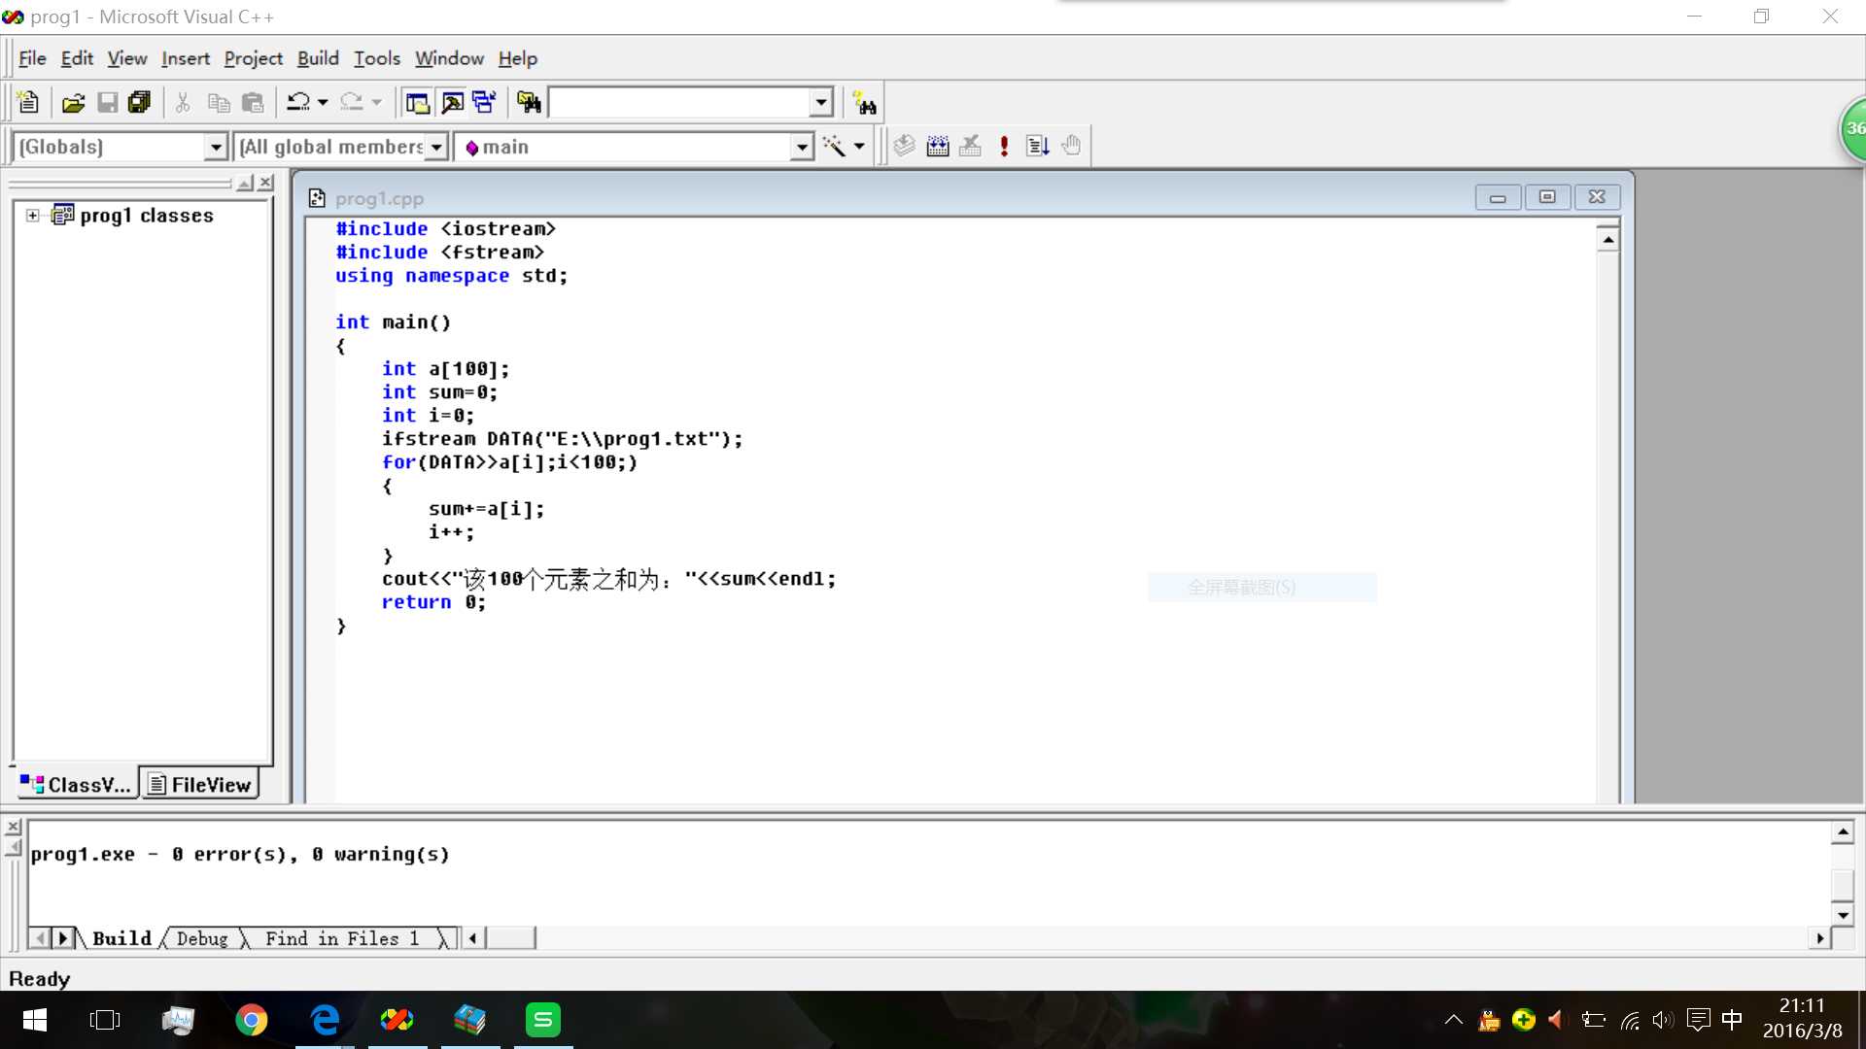Click the breakpoint hand icon

coord(1071,146)
